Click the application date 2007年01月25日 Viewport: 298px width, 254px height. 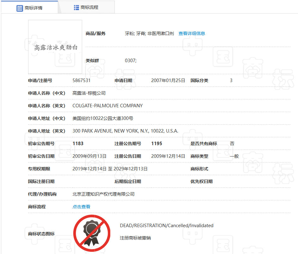point(168,80)
